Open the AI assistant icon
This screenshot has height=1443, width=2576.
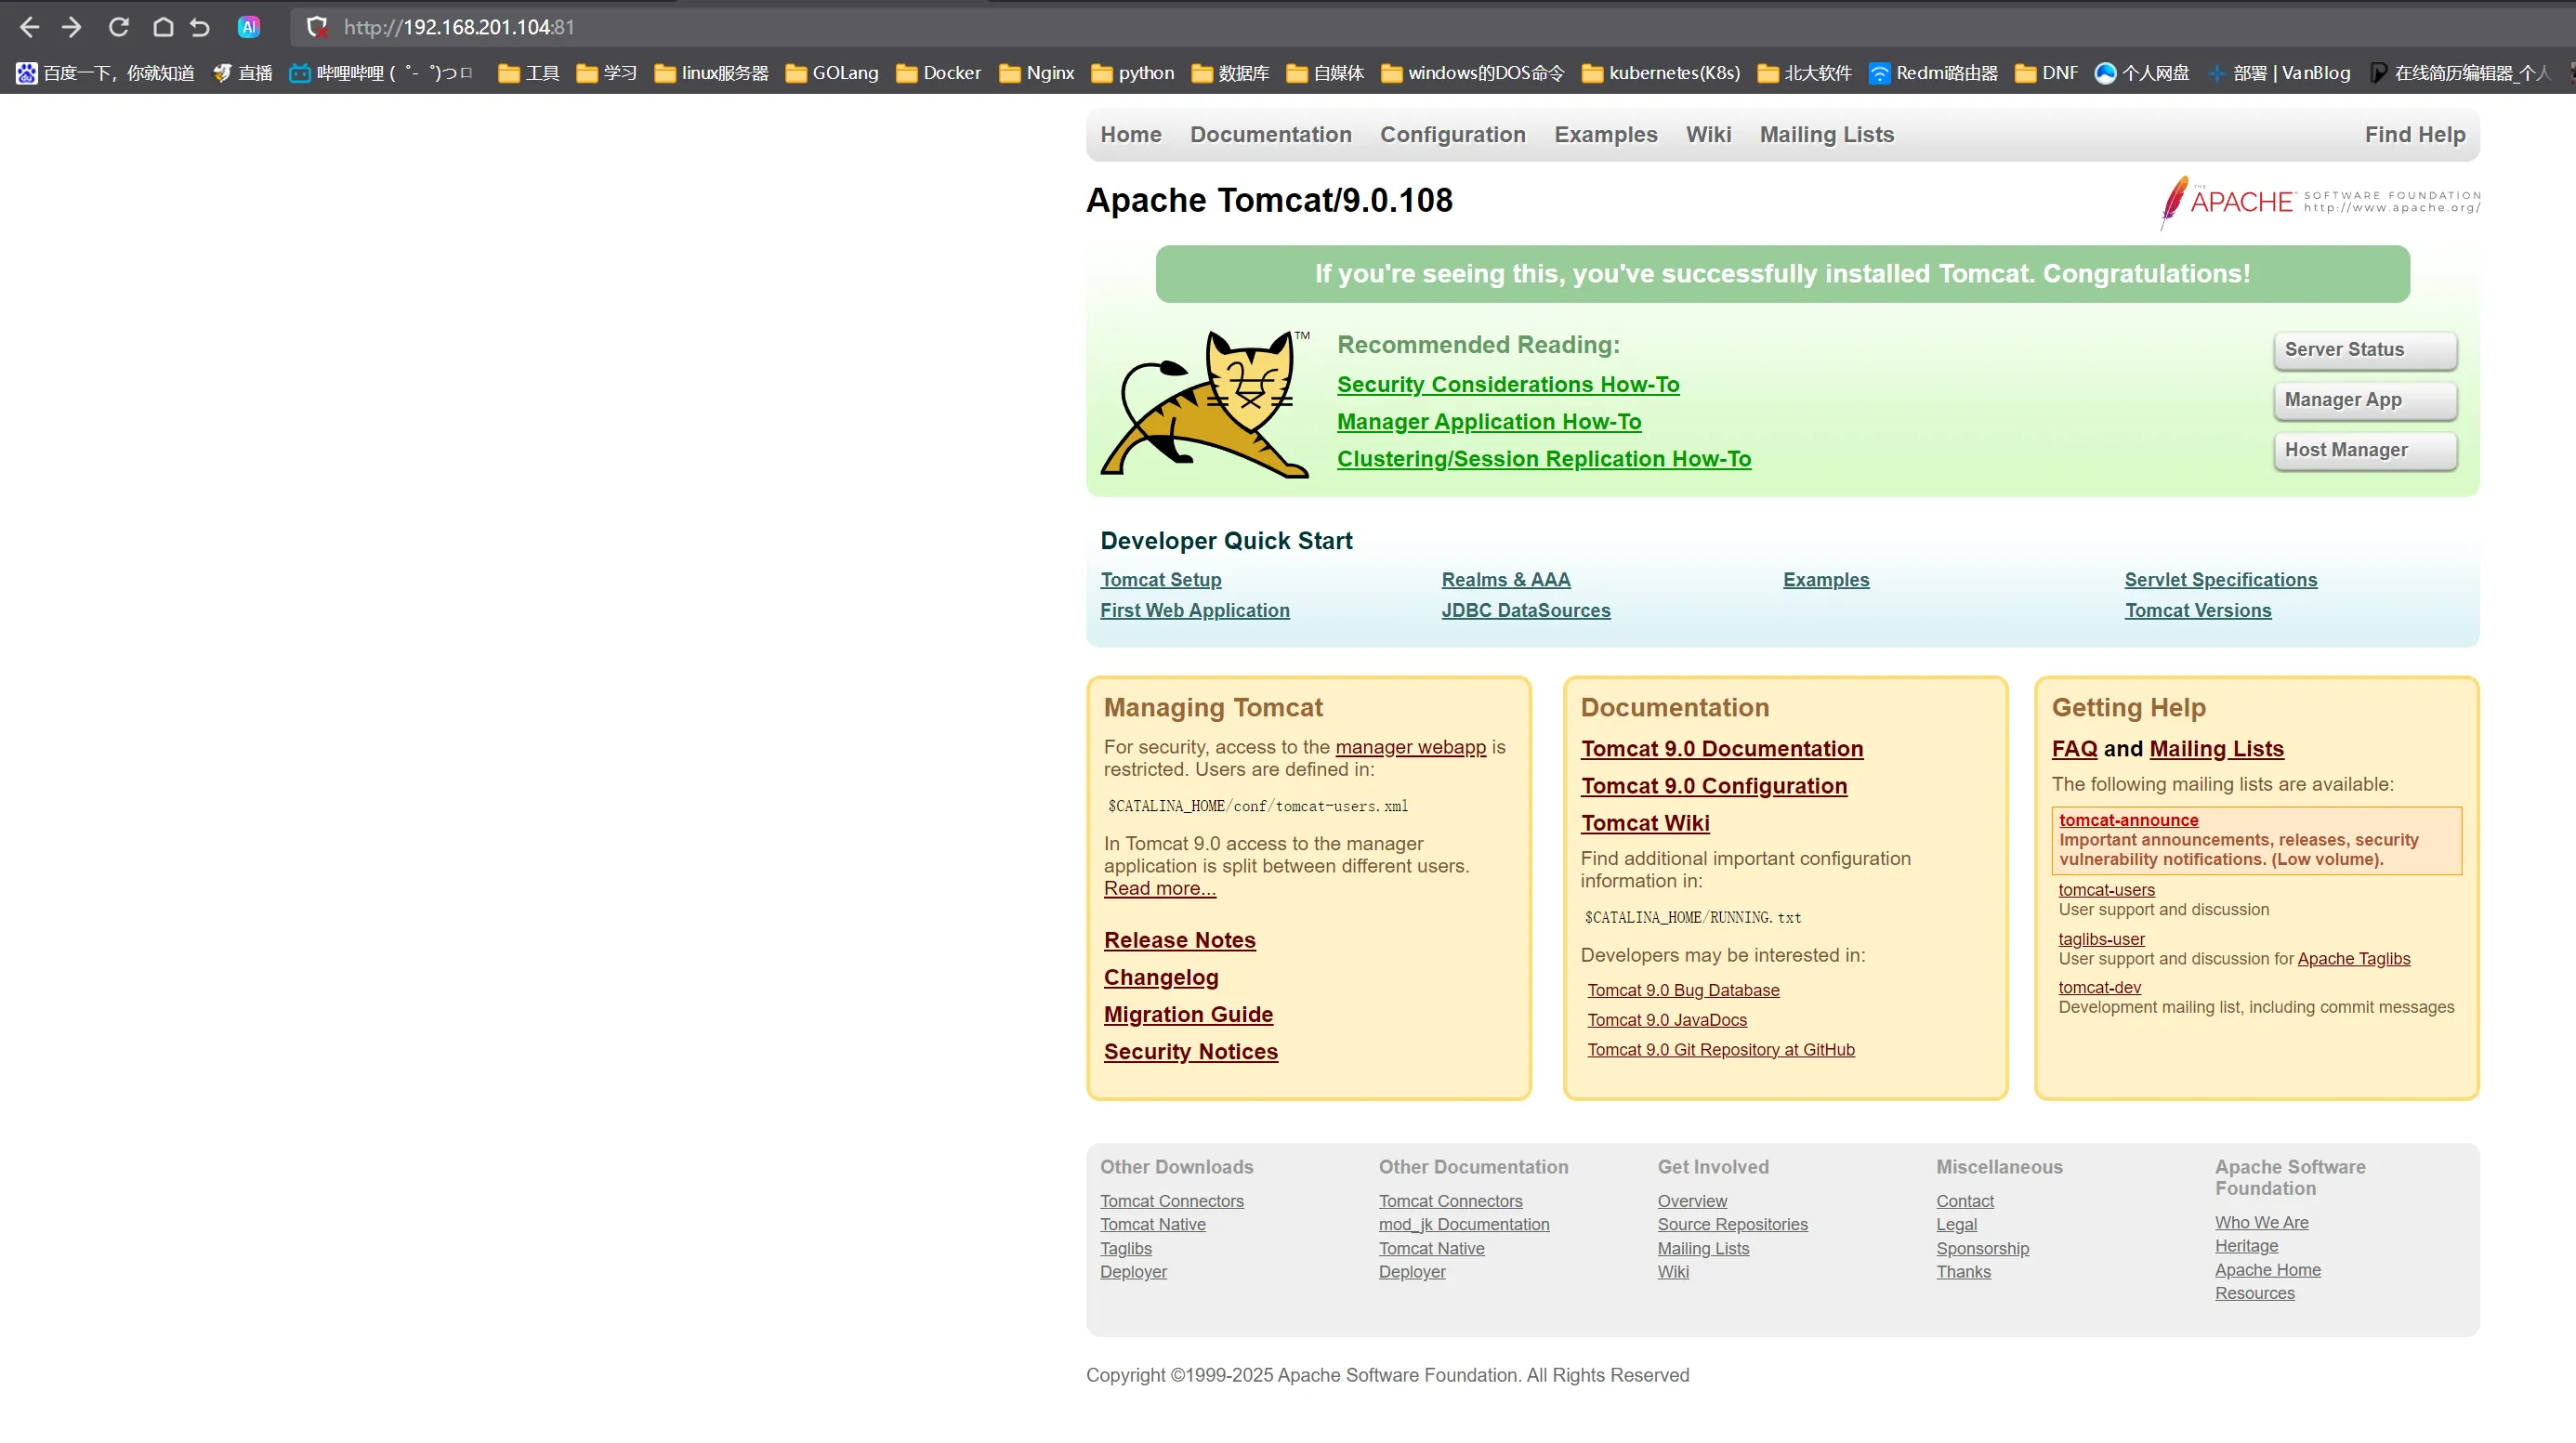249,27
